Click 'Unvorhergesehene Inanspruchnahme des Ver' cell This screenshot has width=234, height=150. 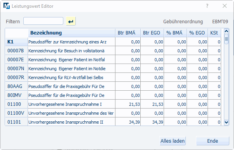point(72,113)
